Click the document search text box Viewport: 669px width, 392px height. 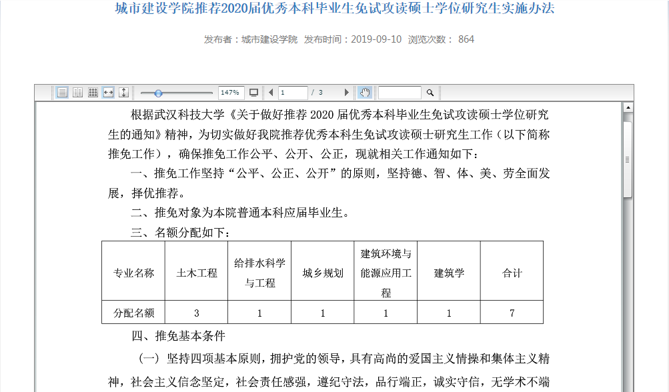(400, 93)
